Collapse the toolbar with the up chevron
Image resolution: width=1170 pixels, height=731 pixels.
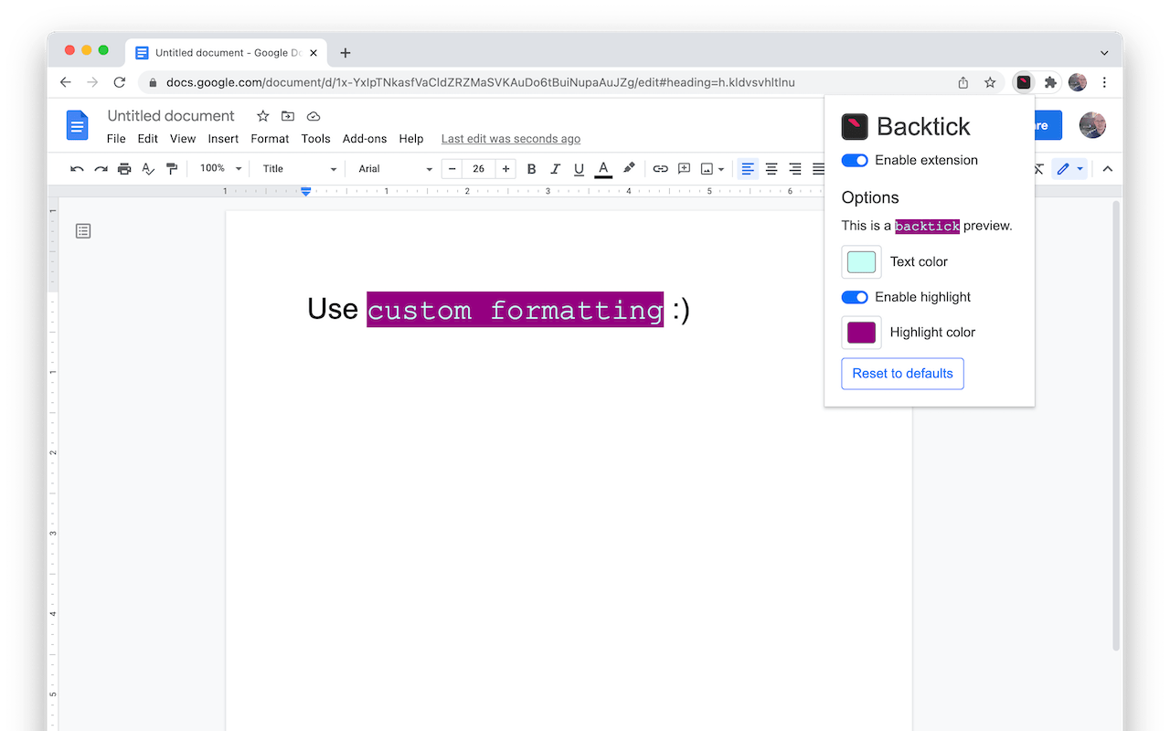tap(1107, 169)
